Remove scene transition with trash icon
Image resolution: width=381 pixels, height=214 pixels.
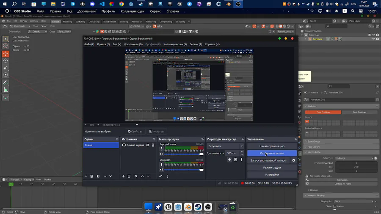click(x=235, y=159)
